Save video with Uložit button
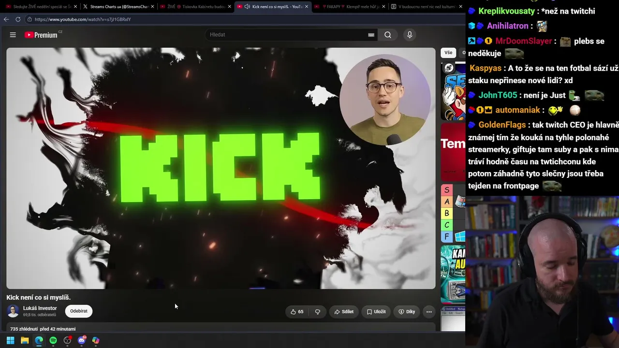 (x=376, y=312)
